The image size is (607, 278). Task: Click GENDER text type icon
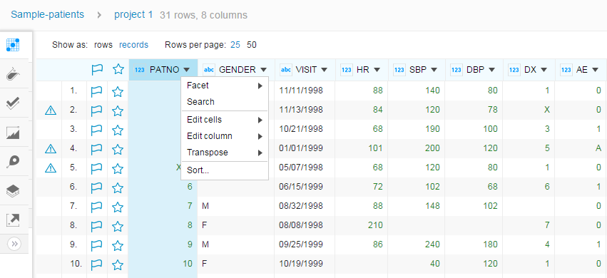209,70
